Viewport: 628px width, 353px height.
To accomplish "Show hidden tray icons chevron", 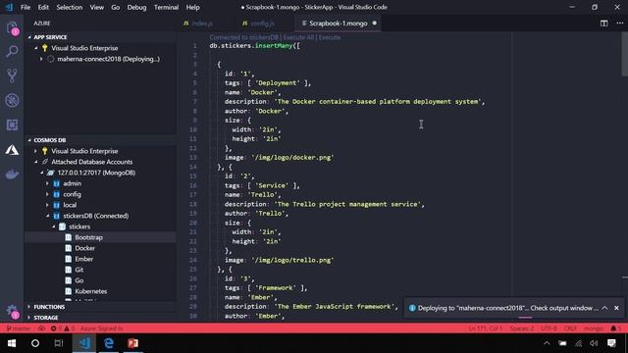I will 547,343.
